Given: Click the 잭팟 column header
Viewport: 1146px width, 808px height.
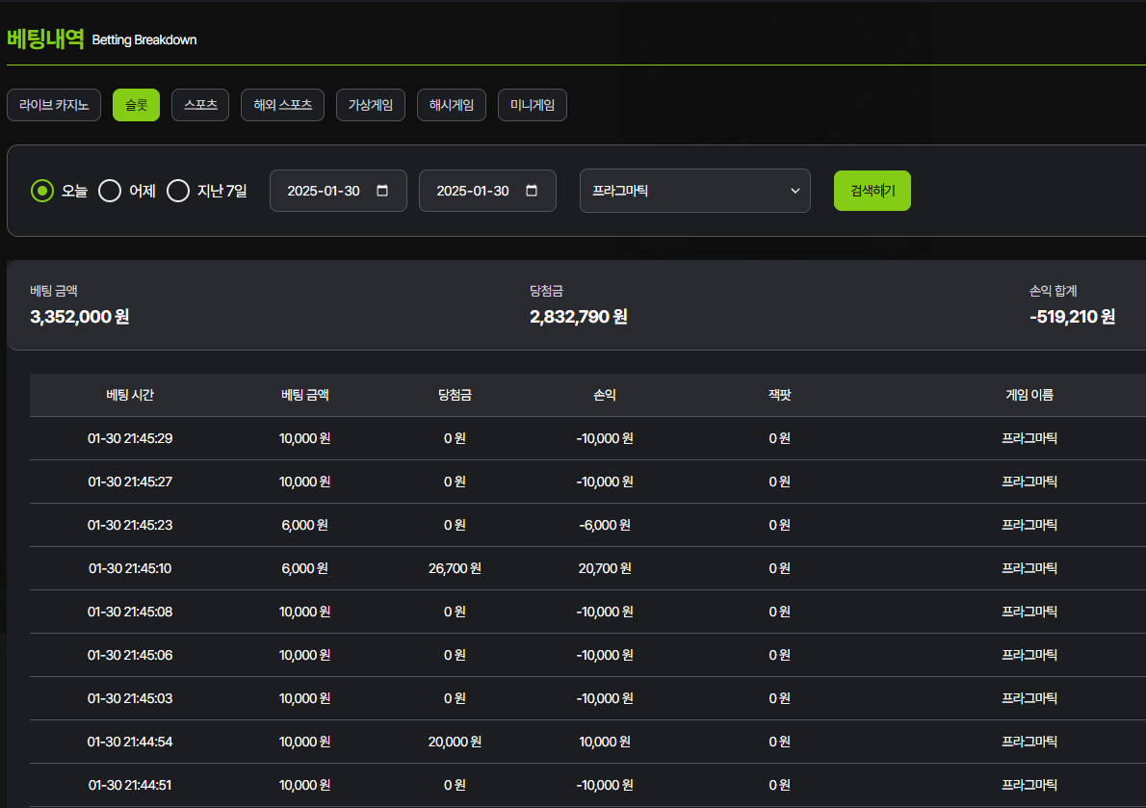Looking at the screenshot, I should tap(780, 395).
